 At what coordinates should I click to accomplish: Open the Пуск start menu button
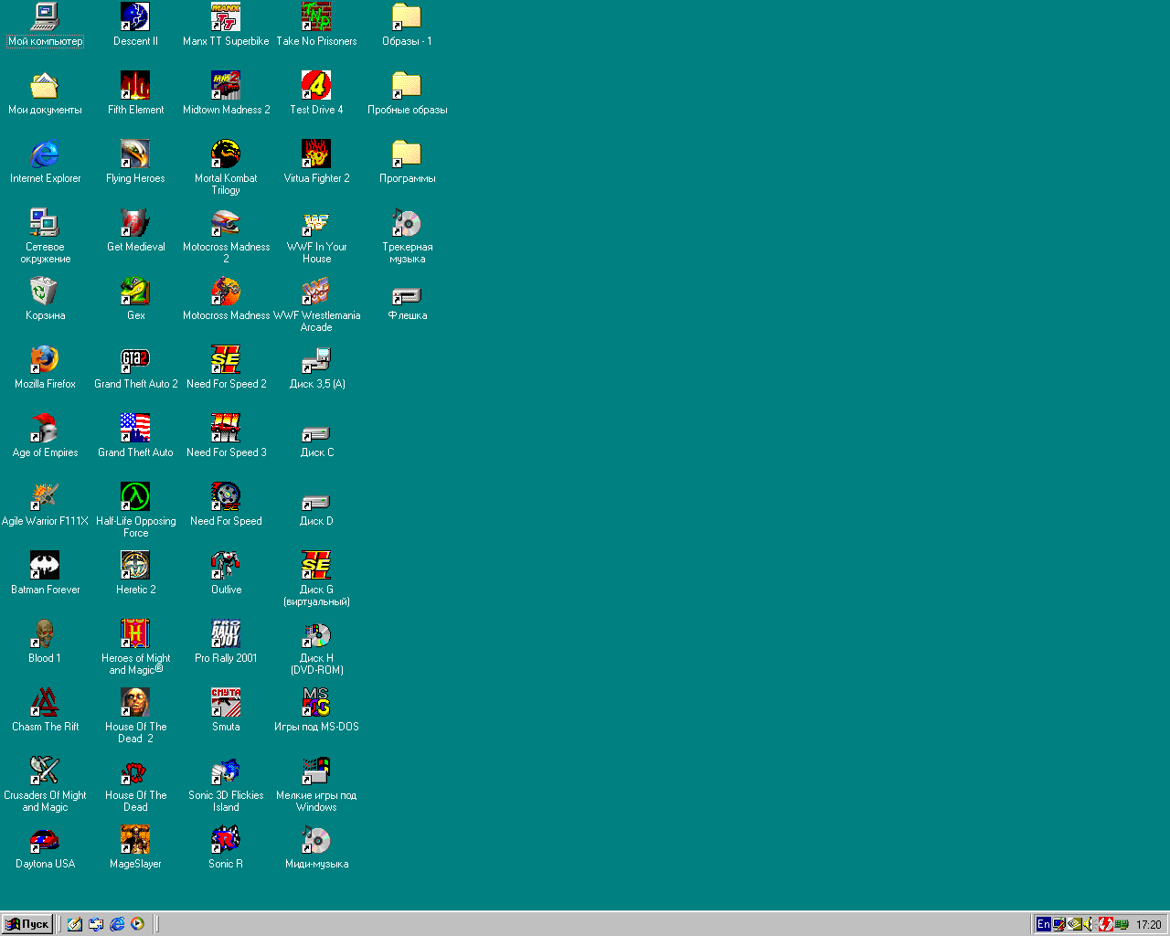point(27,924)
